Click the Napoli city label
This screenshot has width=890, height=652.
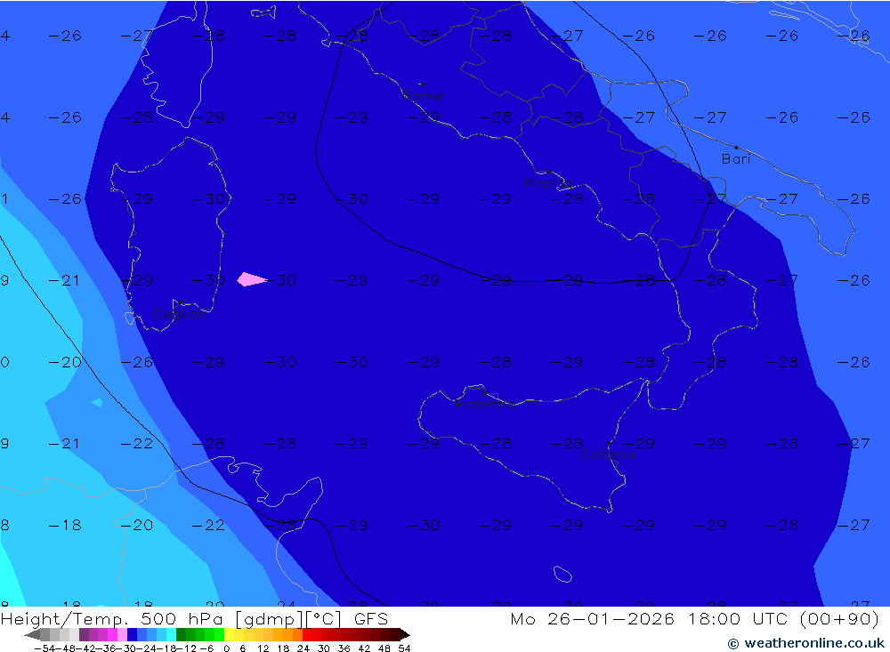(548, 182)
